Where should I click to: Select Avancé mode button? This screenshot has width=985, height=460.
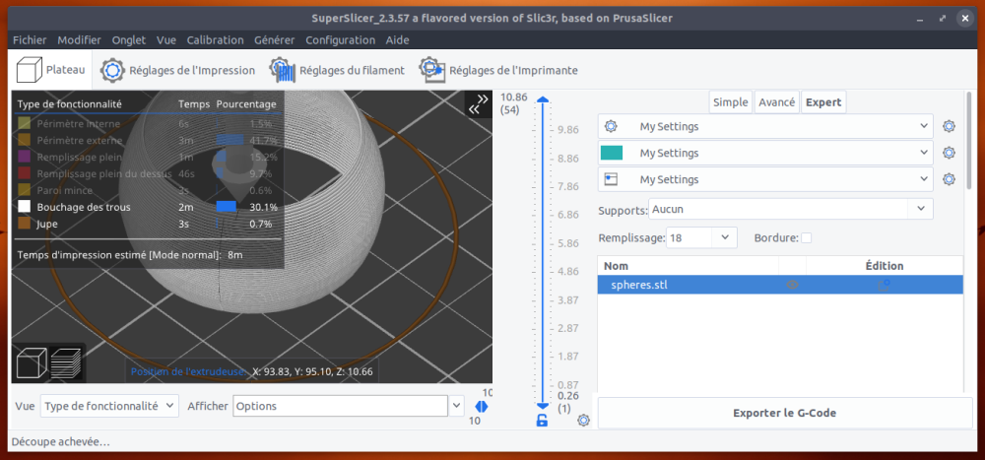point(777,102)
